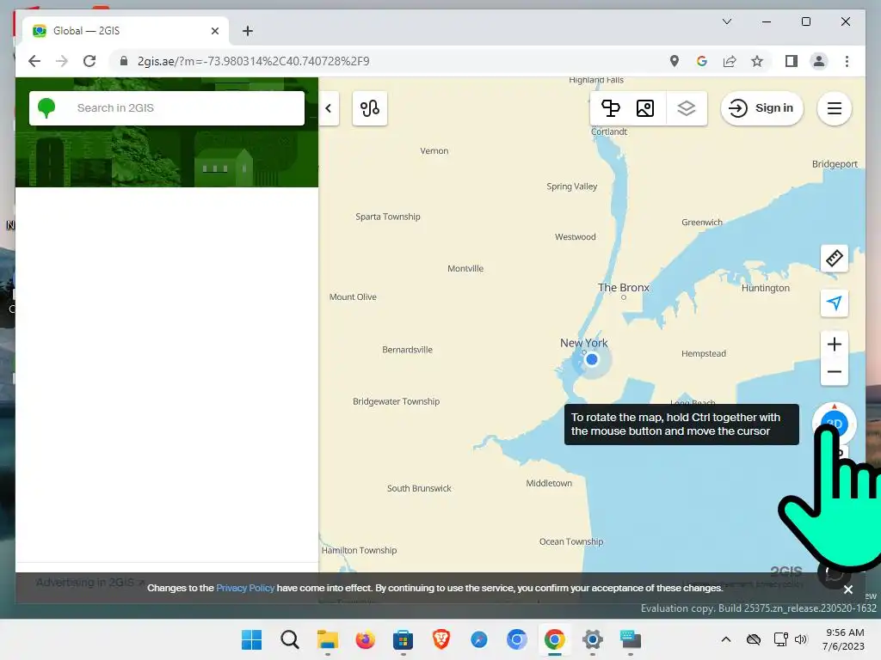
Task: Click the New York map label
Action: pyautogui.click(x=584, y=342)
